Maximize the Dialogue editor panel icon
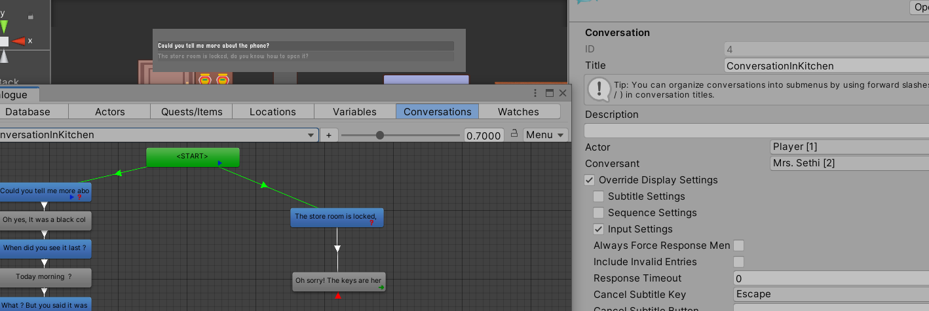 (550, 94)
